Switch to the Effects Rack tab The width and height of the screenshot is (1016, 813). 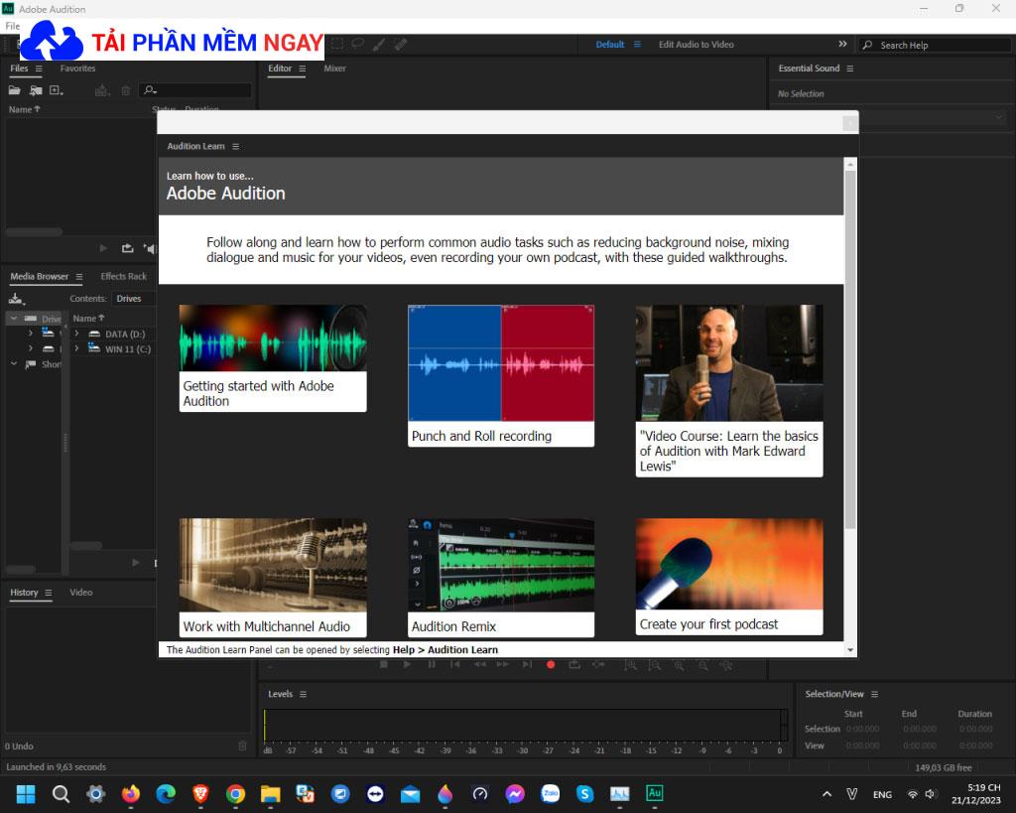point(124,276)
